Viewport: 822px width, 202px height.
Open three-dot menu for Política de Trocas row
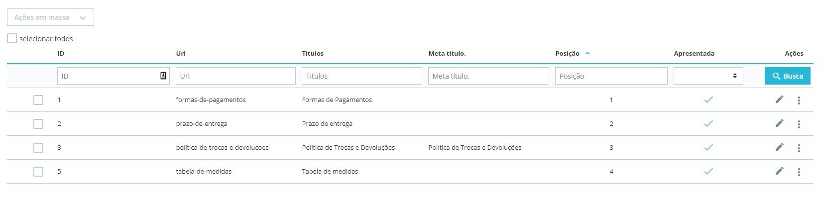pyautogui.click(x=799, y=148)
